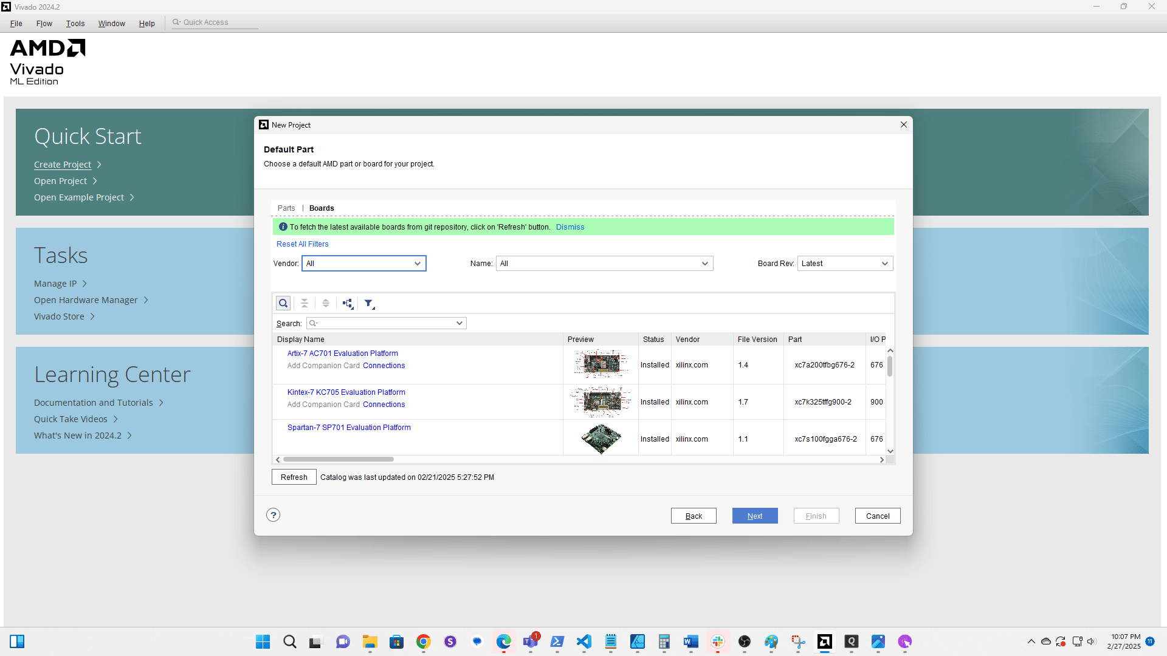This screenshot has width=1167, height=656.
Task: Click the Refresh catalog button
Action: point(294,477)
